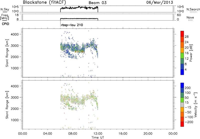The image size is (200, 139).
Task: Click the light green Velocity colorbar segment
Action: tap(182, 100)
